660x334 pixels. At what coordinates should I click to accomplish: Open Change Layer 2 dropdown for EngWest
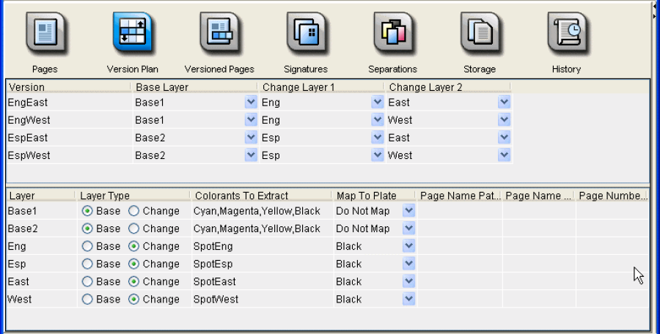pos(504,120)
